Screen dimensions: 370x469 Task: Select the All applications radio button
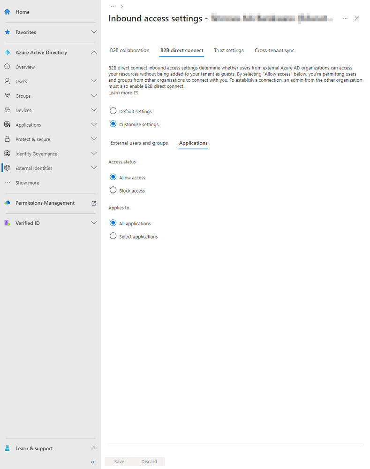(113, 223)
